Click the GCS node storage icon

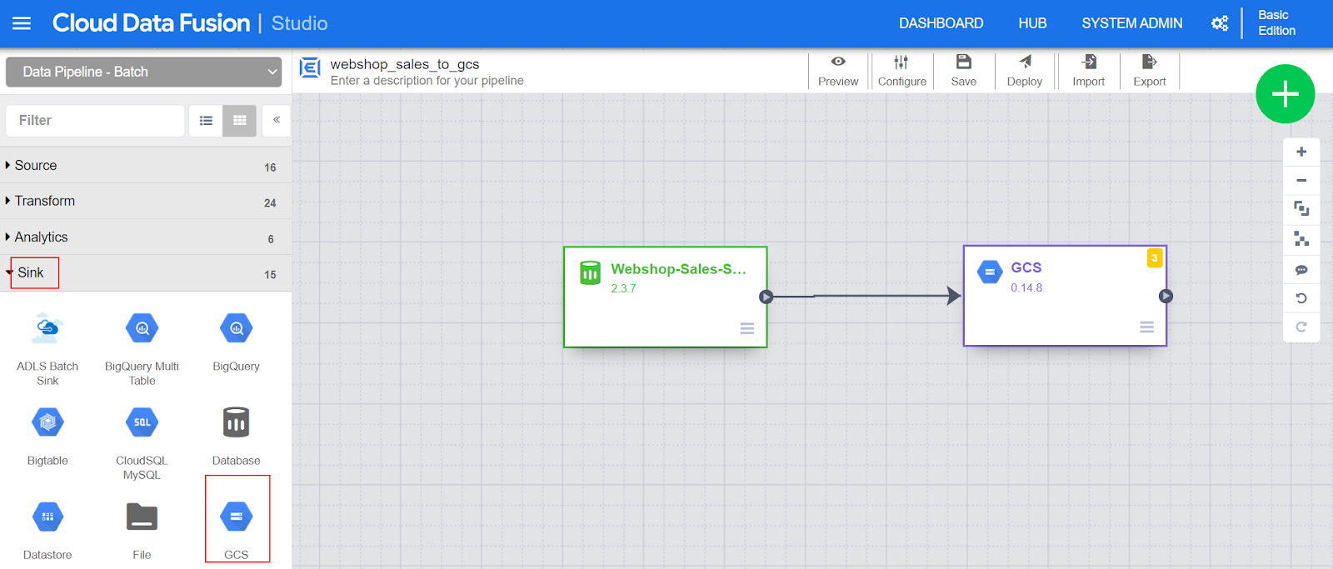pyautogui.click(x=990, y=272)
